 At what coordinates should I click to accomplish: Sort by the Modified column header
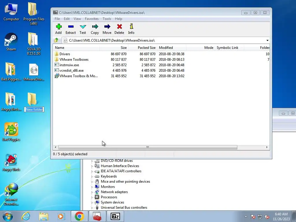[x=172, y=48]
